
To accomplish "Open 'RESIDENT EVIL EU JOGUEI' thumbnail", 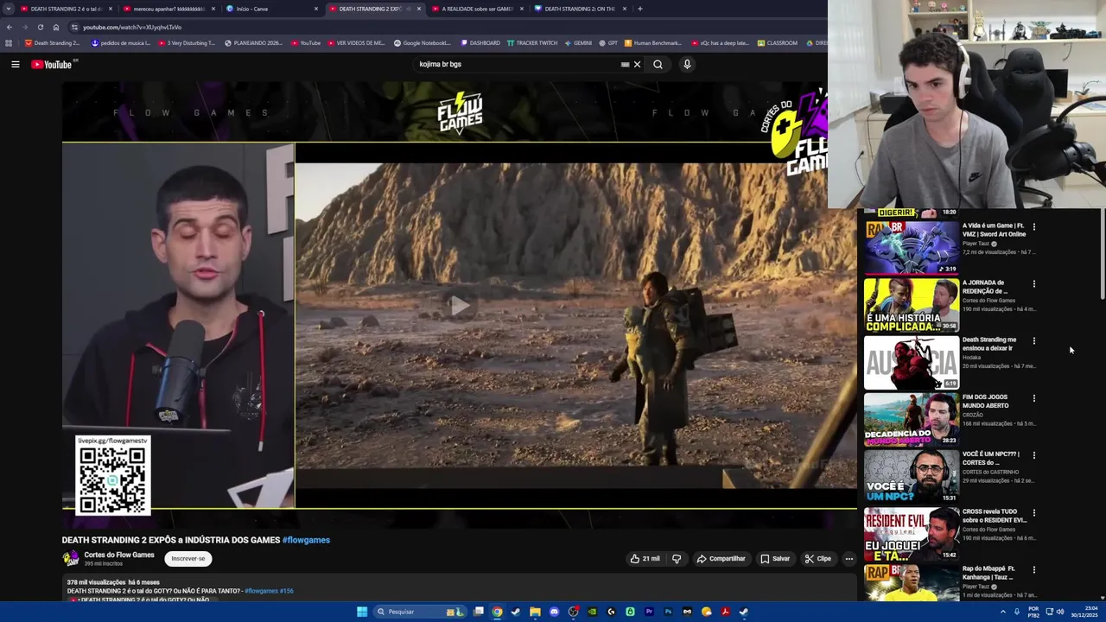I will coord(912,533).
